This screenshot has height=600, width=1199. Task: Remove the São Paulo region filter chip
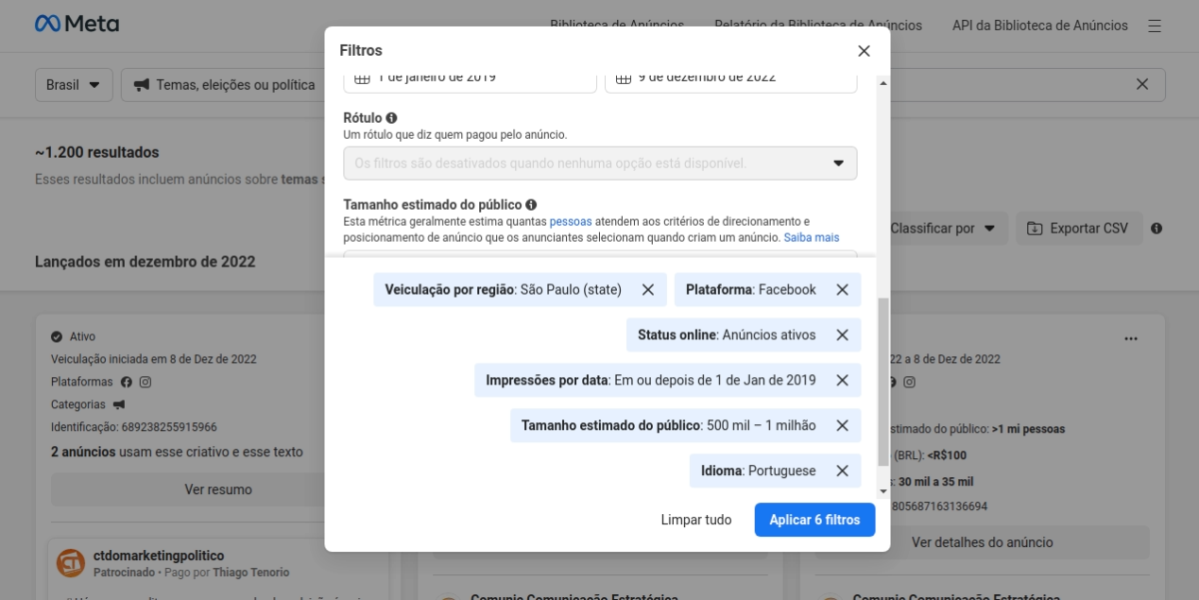pos(648,290)
